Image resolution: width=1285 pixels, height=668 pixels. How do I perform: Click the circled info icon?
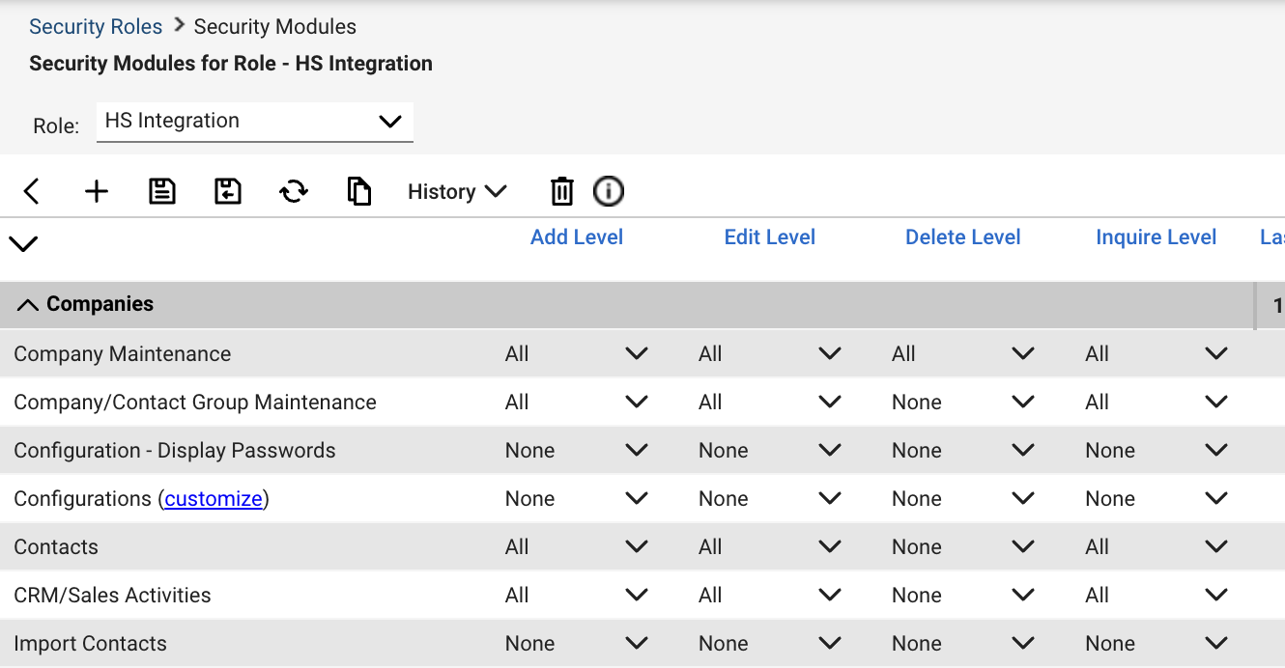pyautogui.click(x=608, y=191)
